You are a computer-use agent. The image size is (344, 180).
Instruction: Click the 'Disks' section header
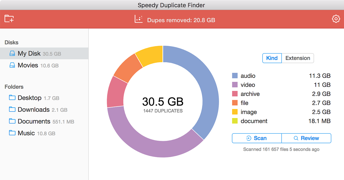[x=11, y=43]
